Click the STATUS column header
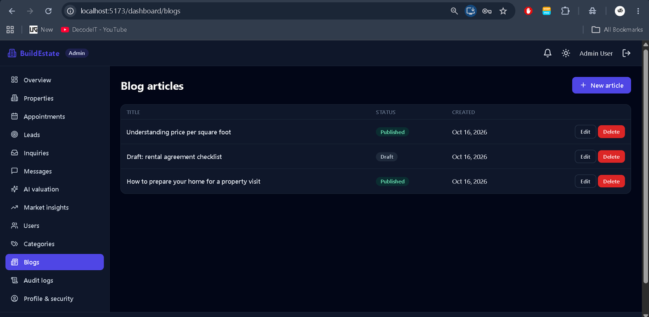 386,112
